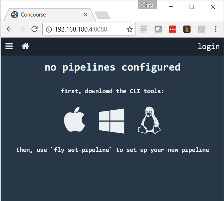The image size is (224, 201).
Task: Bookmark this page with the star icon
Action: [130, 29]
